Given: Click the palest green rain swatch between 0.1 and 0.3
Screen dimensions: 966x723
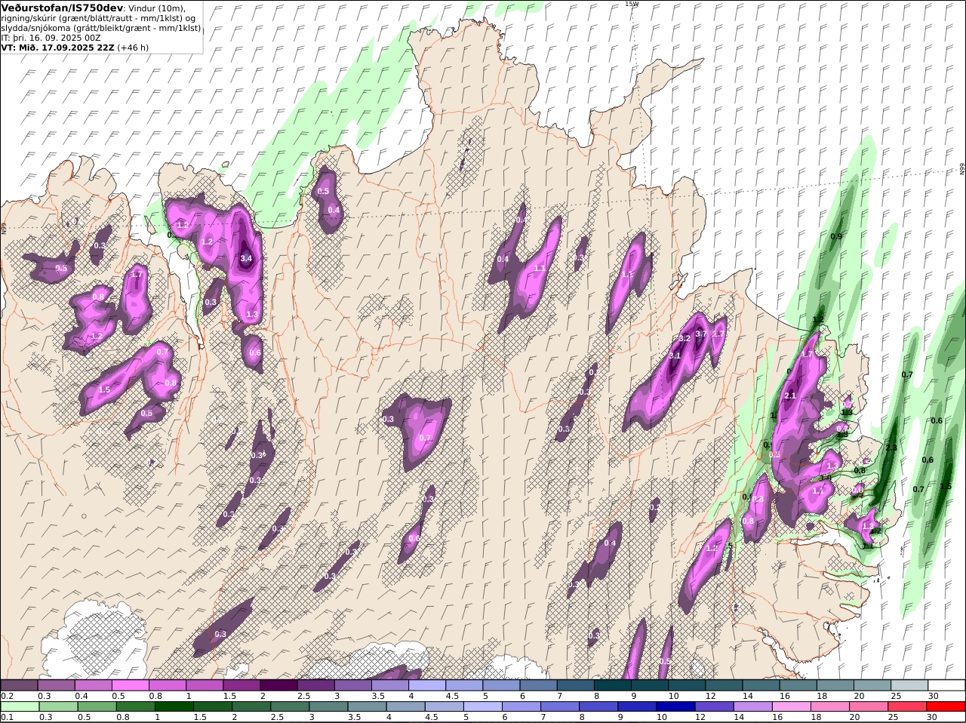Looking at the screenshot, I should 20,706.
